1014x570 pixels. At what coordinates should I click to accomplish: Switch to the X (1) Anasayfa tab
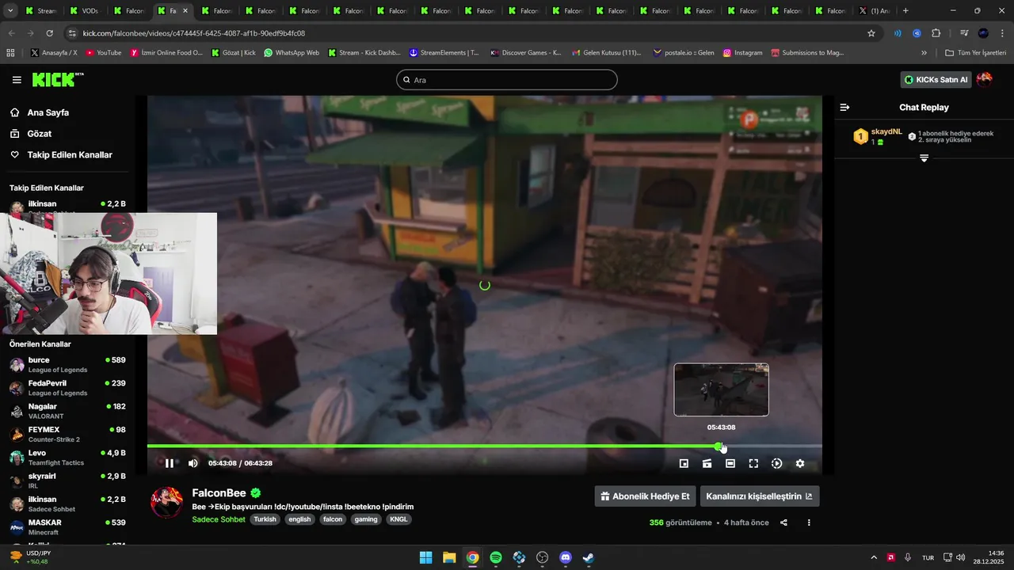pos(874,11)
